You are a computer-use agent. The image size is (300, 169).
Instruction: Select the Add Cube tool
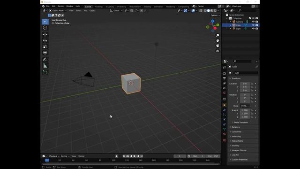coord(45,72)
